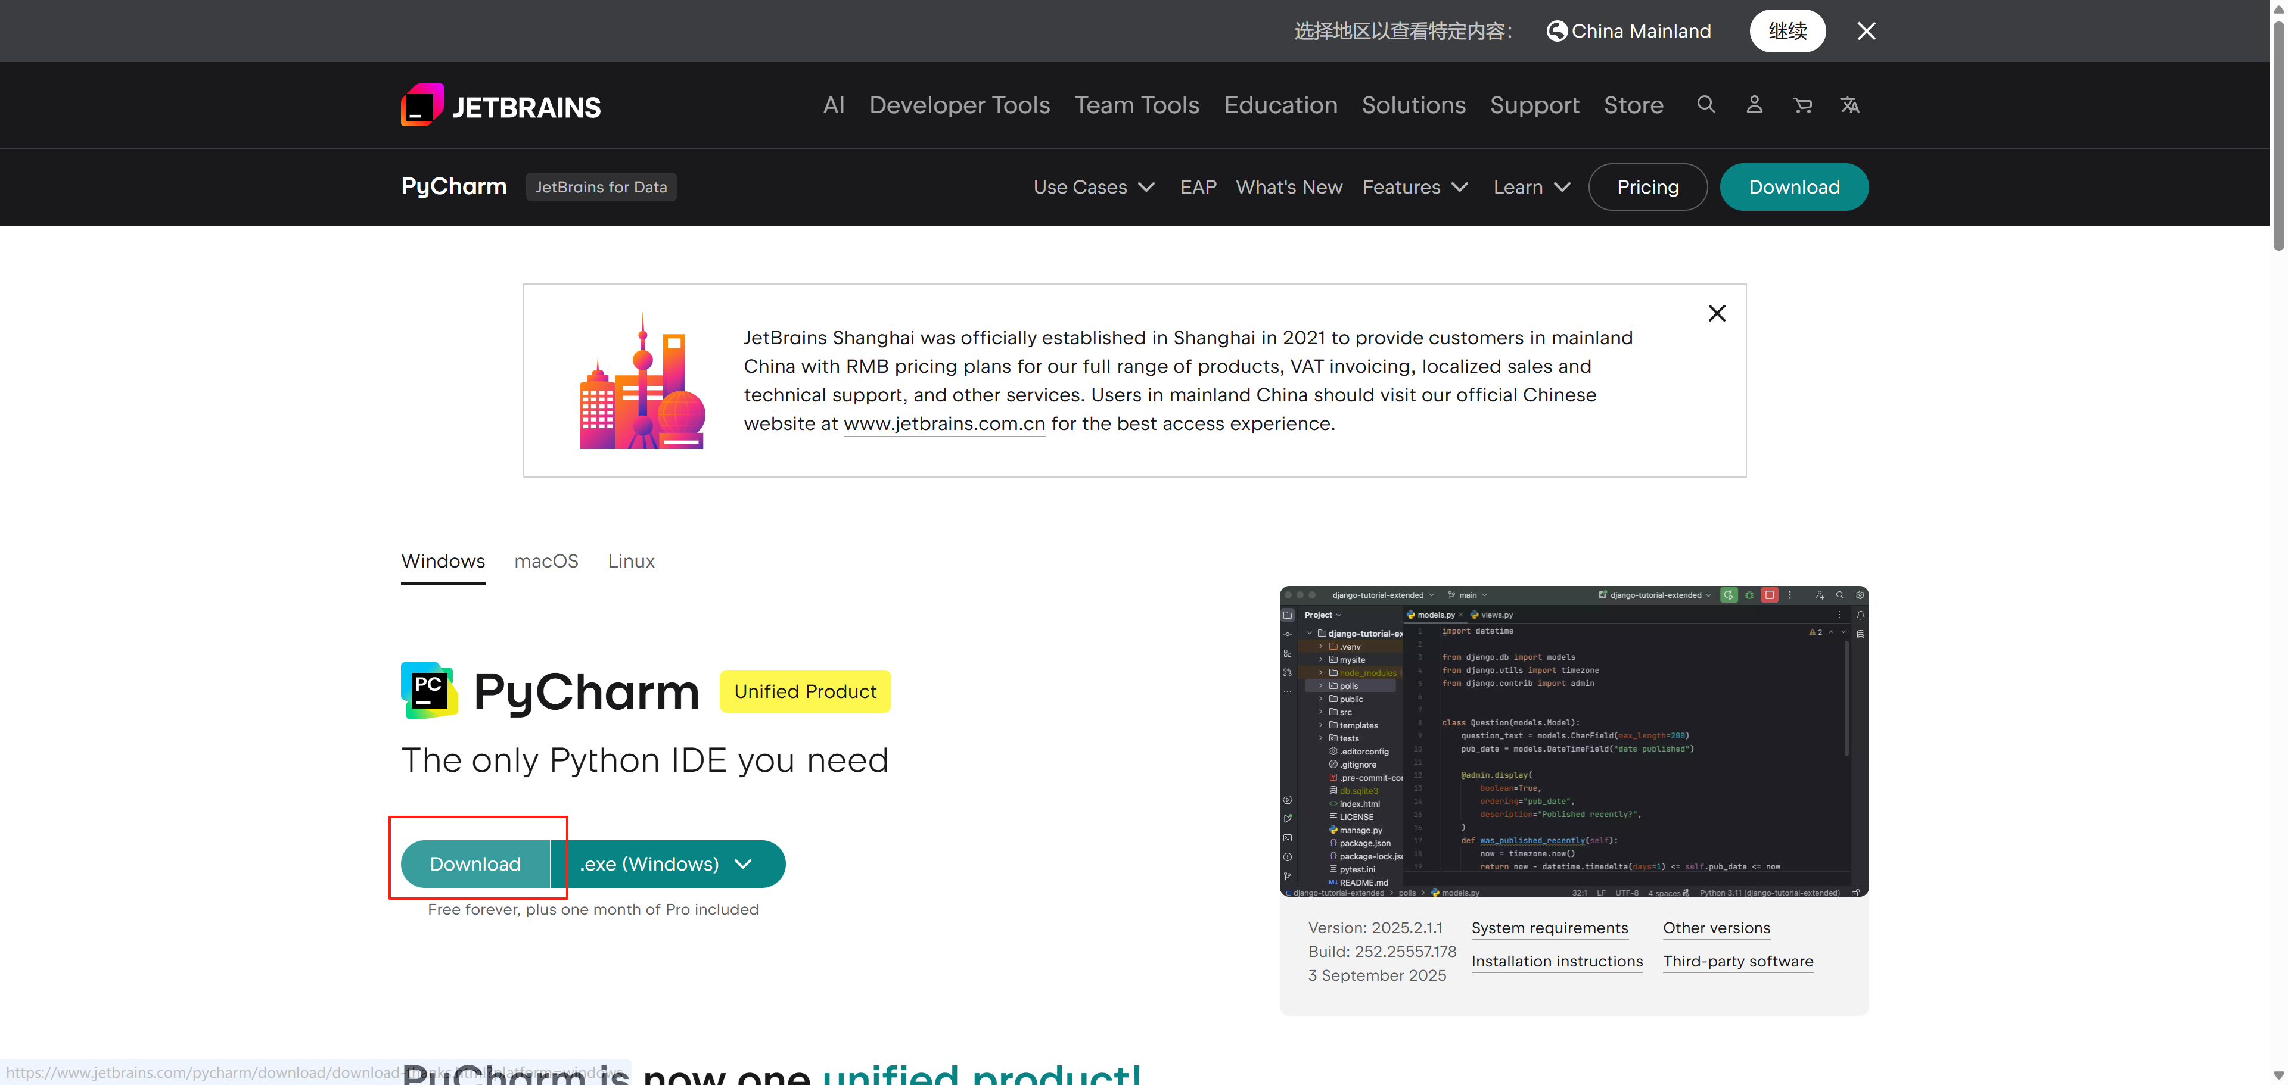Dismiss the JetBrains Shanghai notice
2288x1085 pixels.
(1716, 313)
